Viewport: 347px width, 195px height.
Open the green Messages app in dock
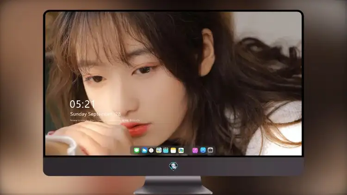click(x=136, y=150)
